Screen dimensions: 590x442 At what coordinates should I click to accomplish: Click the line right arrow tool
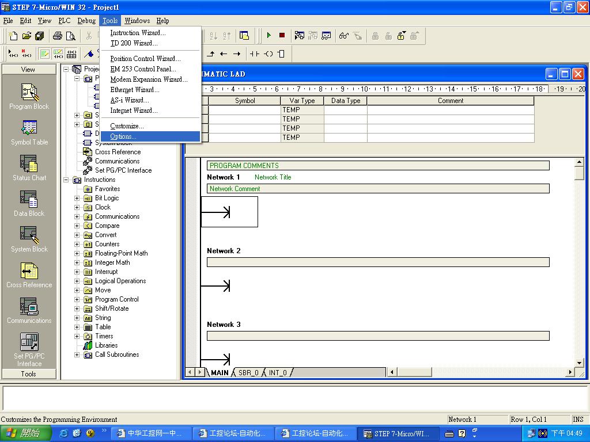pos(237,54)
